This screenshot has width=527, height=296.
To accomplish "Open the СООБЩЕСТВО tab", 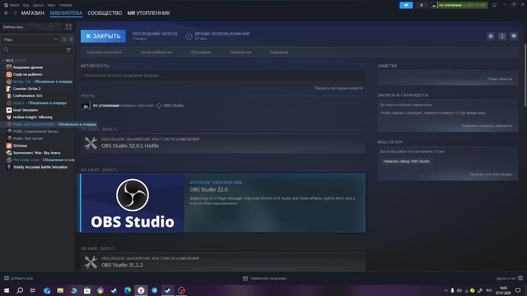I will coord(105,13).
